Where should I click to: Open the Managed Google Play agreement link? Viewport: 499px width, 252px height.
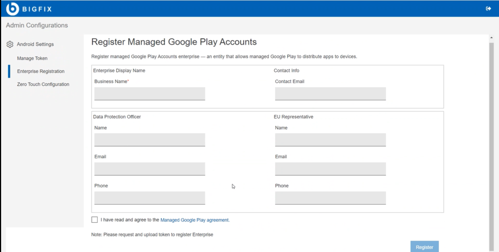pyautogui.click(x=195, y=220)
